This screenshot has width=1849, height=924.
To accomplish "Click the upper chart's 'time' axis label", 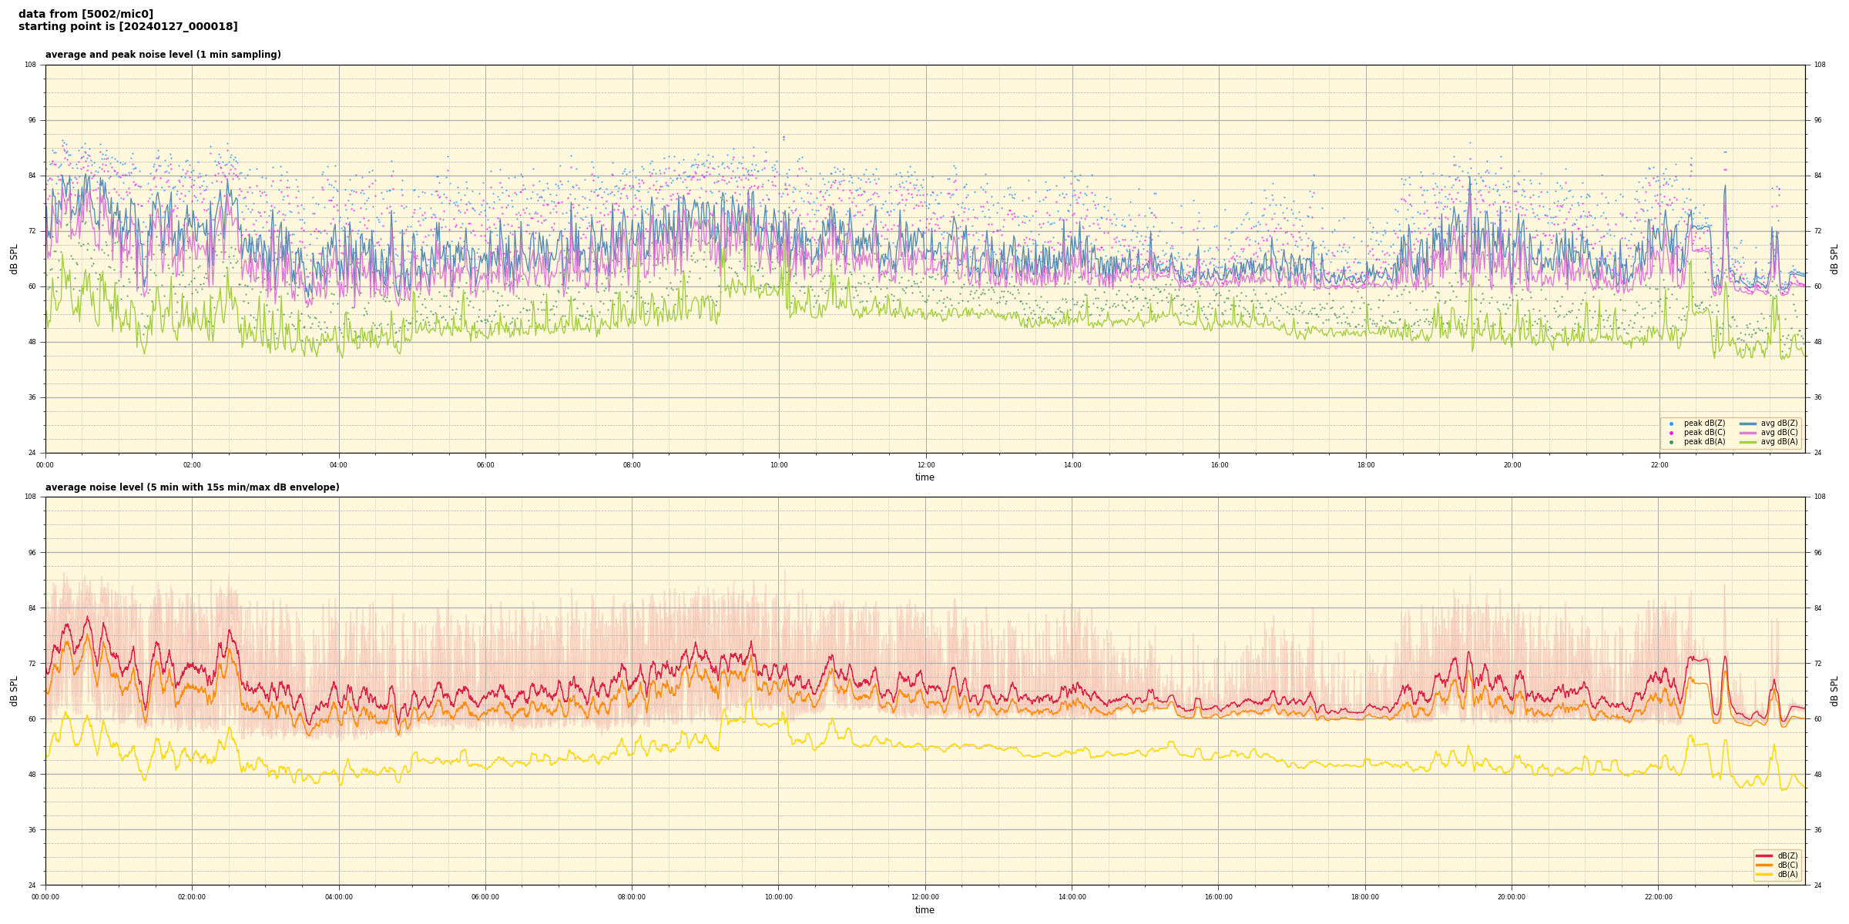I will (x=924, y=477).
